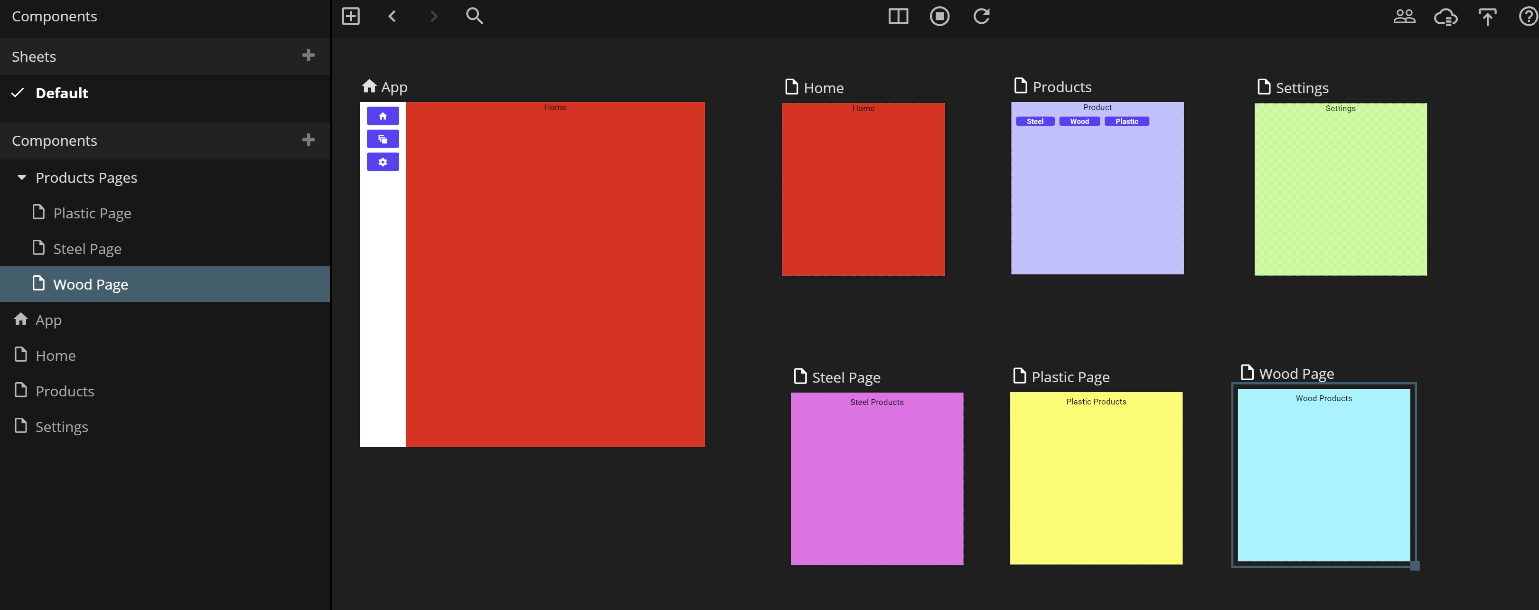Select Plastic Page in components tree
This screenshot has width=1539, height=610.
point(92,213)
